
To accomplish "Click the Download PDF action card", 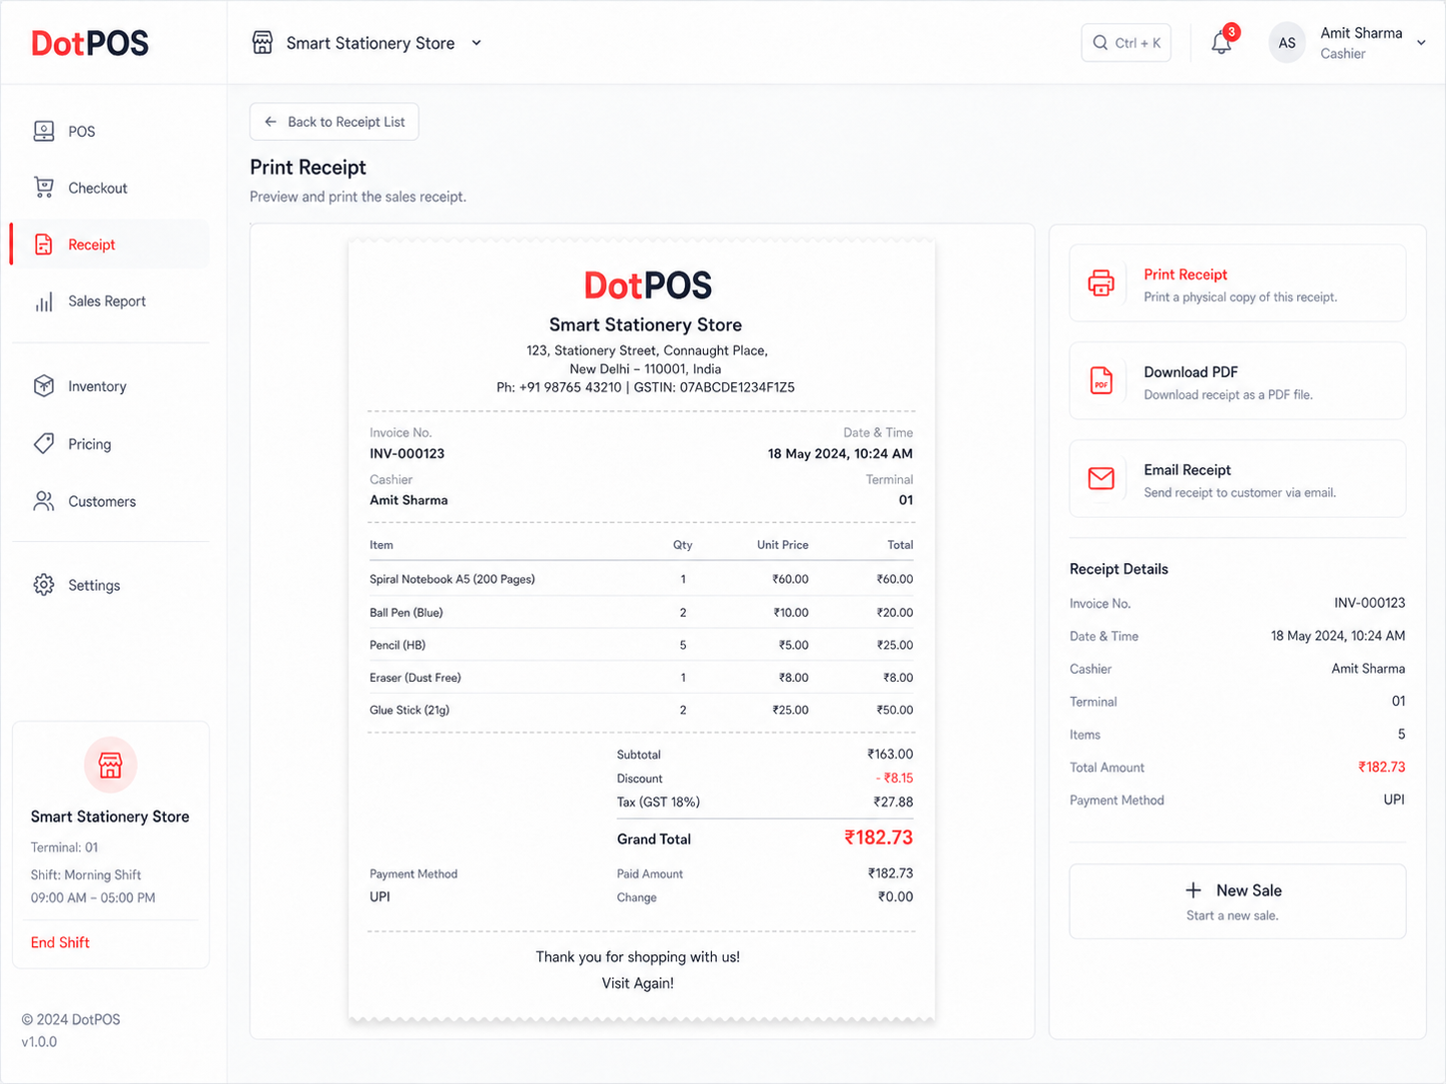I will coord(1237,381).
